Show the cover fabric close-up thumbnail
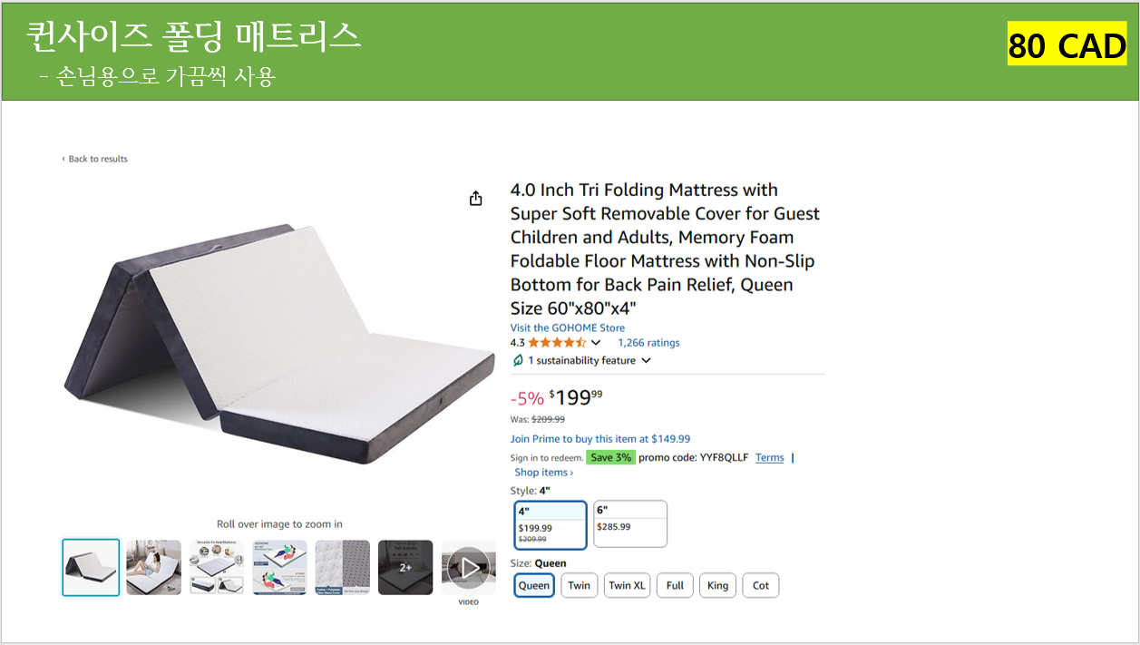 (x=342, y=568)
